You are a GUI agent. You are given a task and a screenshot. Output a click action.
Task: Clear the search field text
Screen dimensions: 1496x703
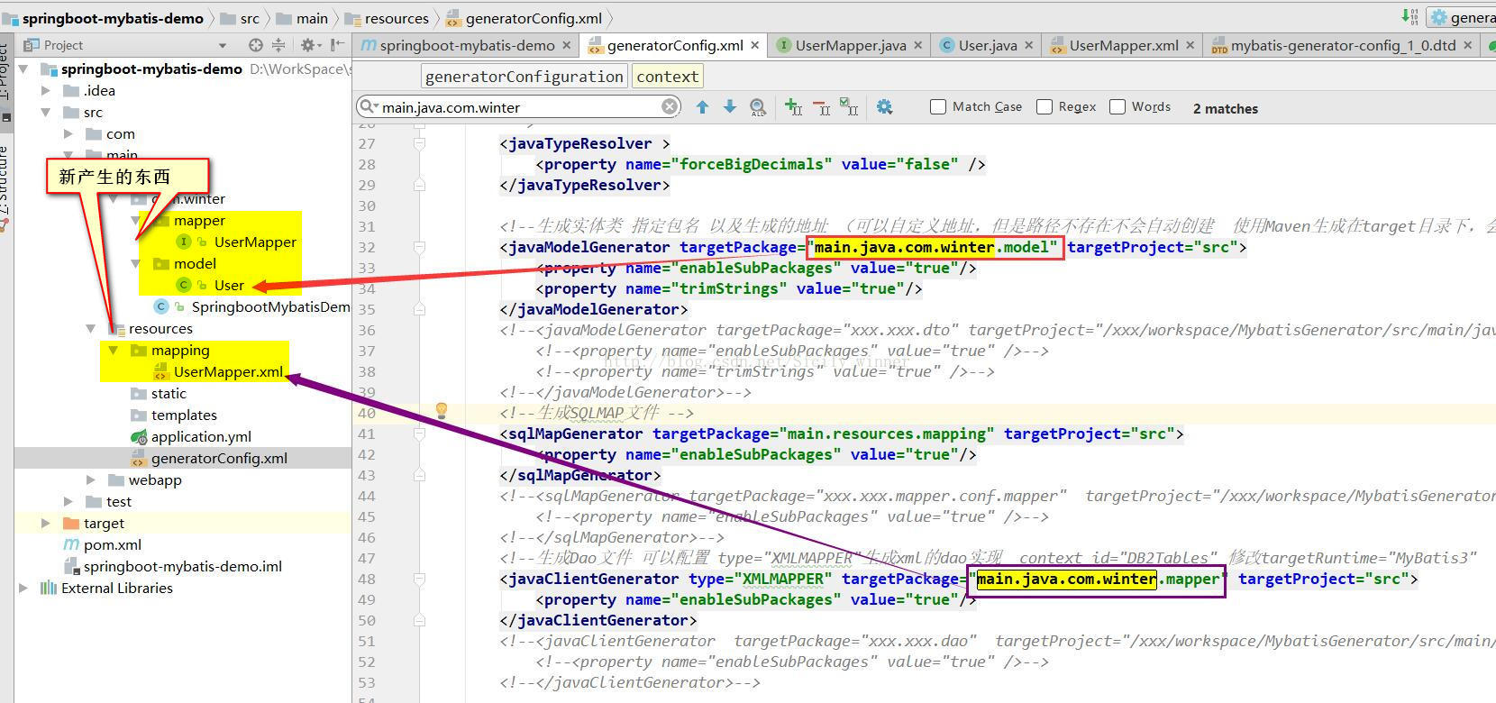pyautogui.click(x=670, y=107)
